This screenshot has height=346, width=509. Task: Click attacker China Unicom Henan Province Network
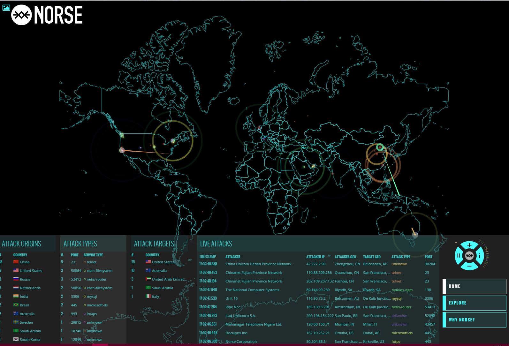[x=258, y=264]
